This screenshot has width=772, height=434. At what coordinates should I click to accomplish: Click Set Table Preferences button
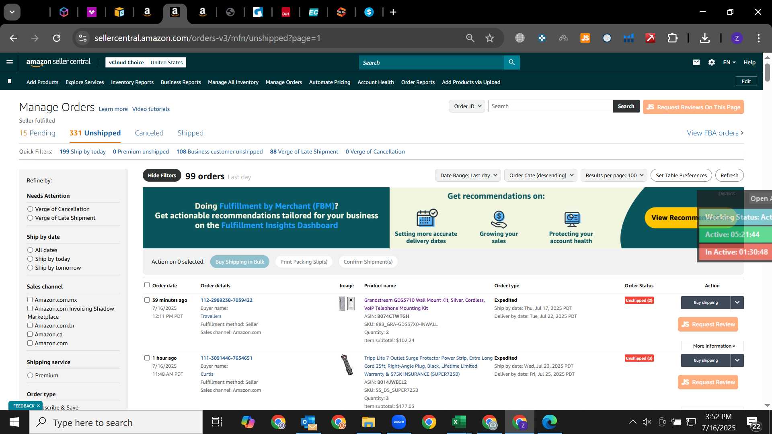[x=681, y=175]
